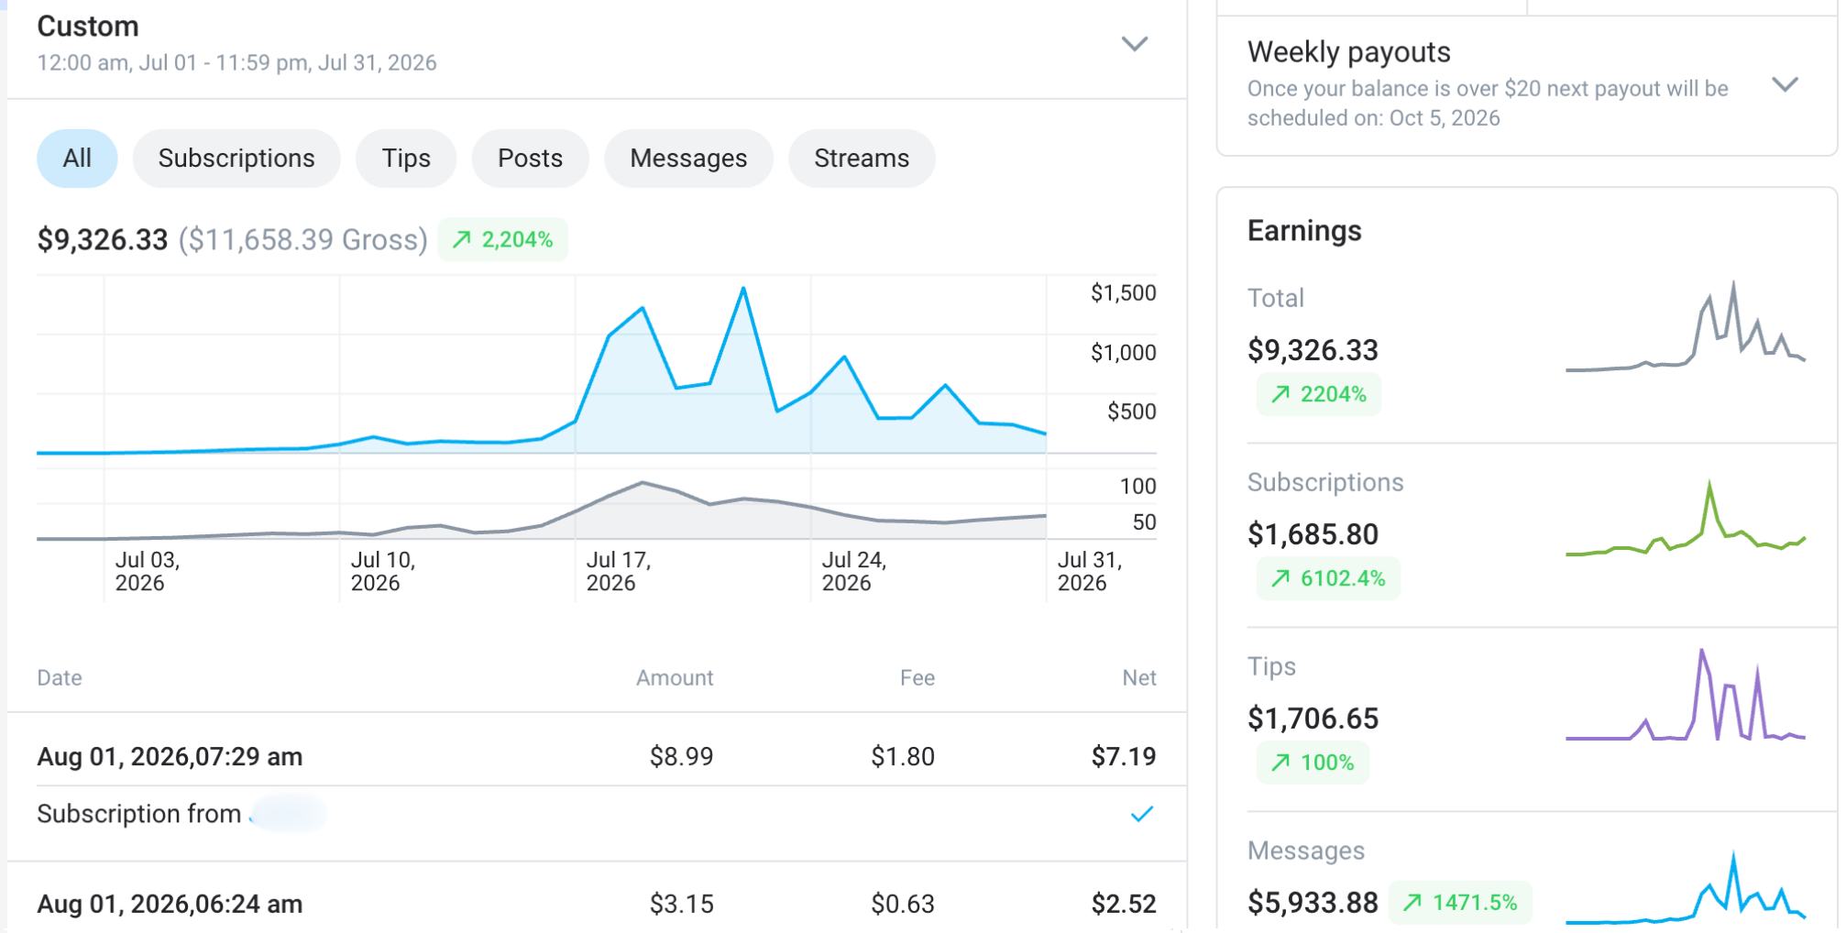Open the Total earnings sparkline chart
This screenshot has width=1846, height=933.
(1686, 327)
